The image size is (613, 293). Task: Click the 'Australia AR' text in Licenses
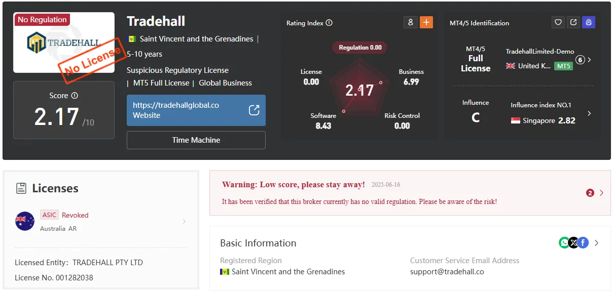pos(58,229)
